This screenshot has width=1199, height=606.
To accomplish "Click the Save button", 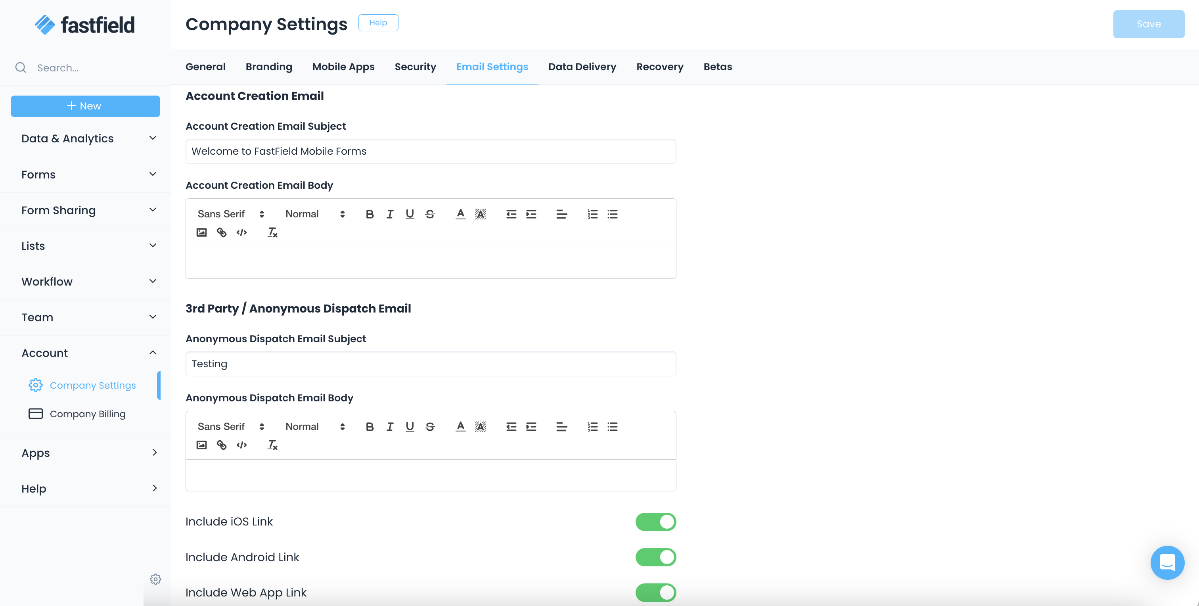I will (x=1148, y=24).
